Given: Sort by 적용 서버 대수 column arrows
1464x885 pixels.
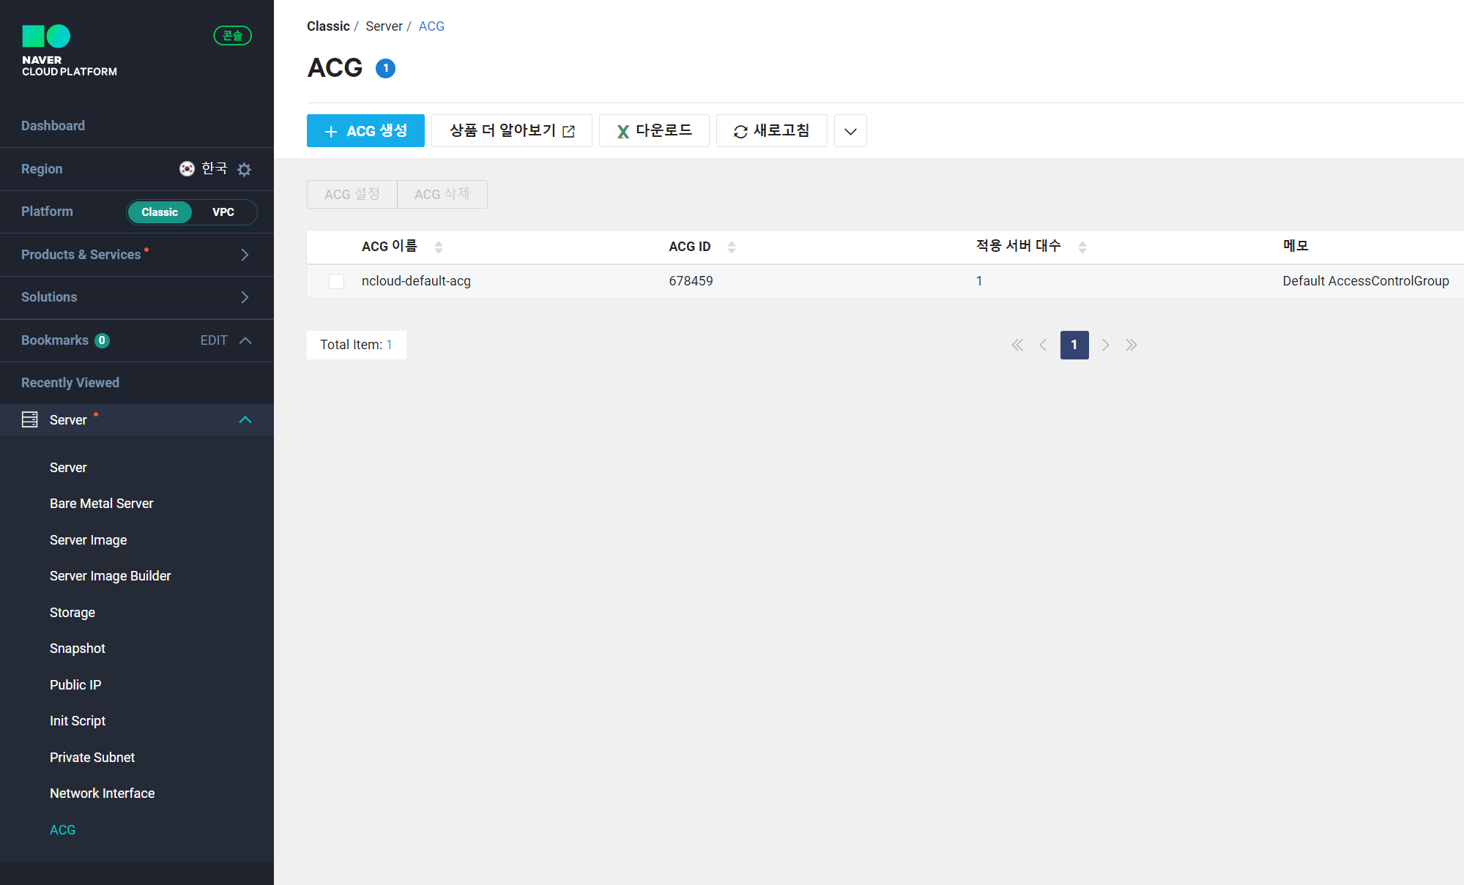Looking at the screenshot, I should coord(1082,247).
